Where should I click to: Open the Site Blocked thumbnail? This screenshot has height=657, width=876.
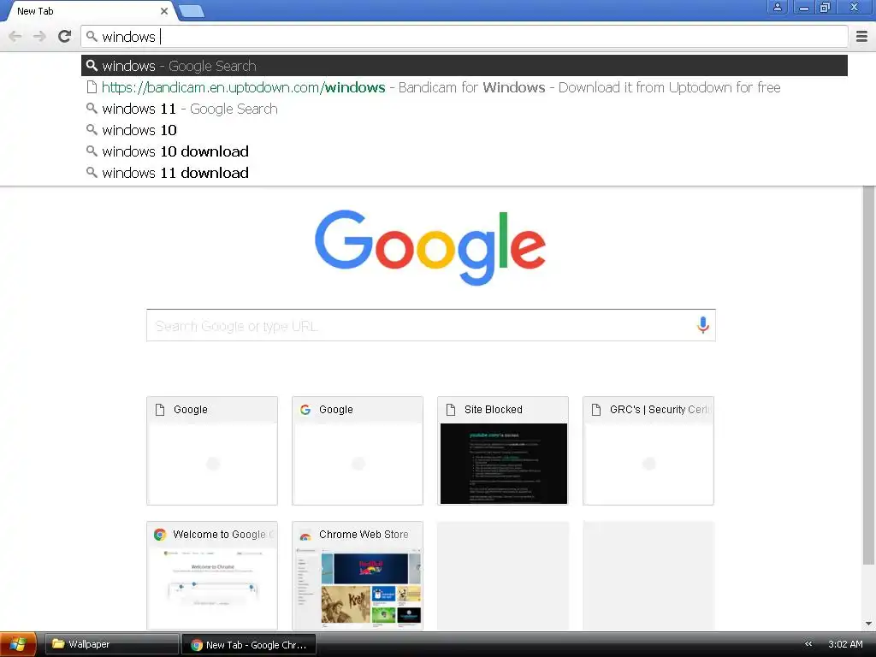503,451
